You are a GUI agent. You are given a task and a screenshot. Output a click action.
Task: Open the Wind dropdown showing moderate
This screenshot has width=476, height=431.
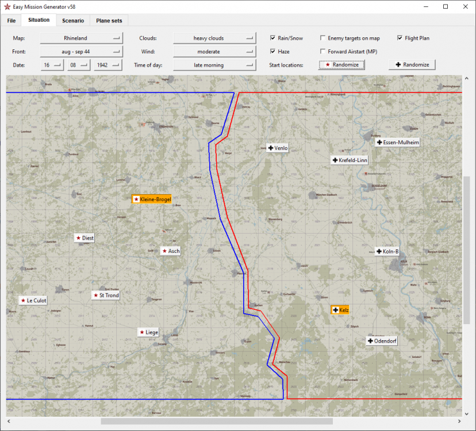(x=214, y=52)
